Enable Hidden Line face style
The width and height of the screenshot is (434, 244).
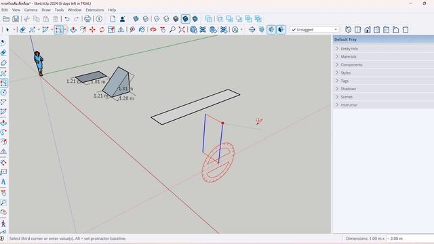[x=166, y=19]
